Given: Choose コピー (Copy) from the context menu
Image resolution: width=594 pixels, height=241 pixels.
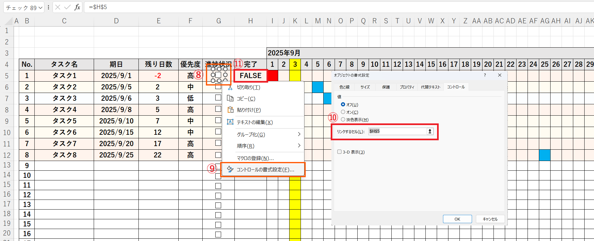Looking at the screenshot, I should point(246,99).
